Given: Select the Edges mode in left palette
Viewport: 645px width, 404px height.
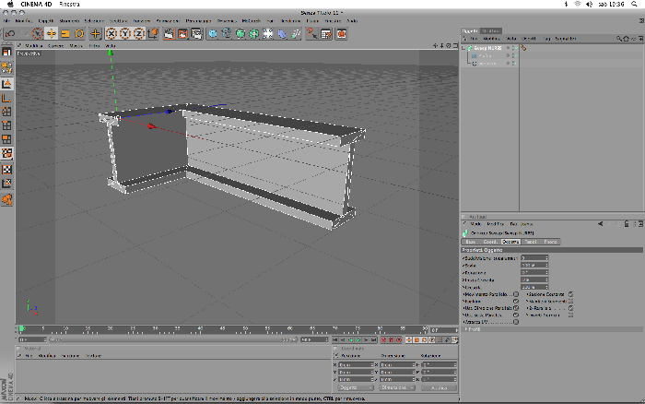Looking at the screenshot, I should [6, 125].
